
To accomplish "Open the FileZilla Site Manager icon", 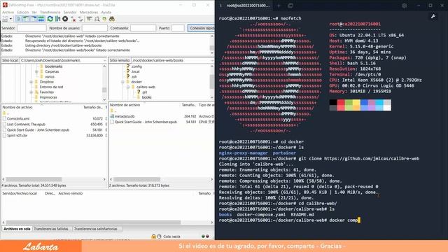I will [5, 19].
